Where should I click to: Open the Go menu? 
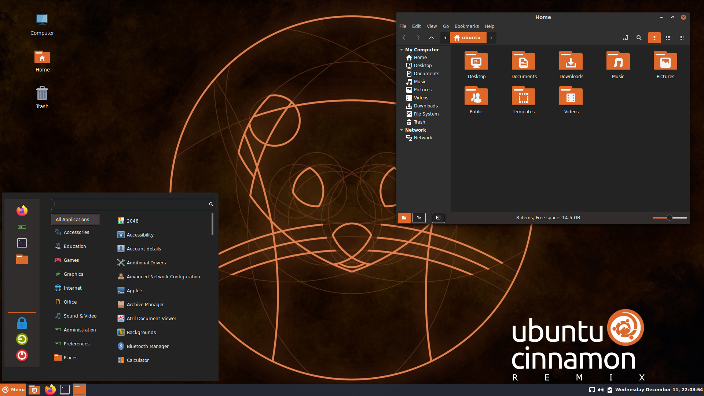click(446, 26)
